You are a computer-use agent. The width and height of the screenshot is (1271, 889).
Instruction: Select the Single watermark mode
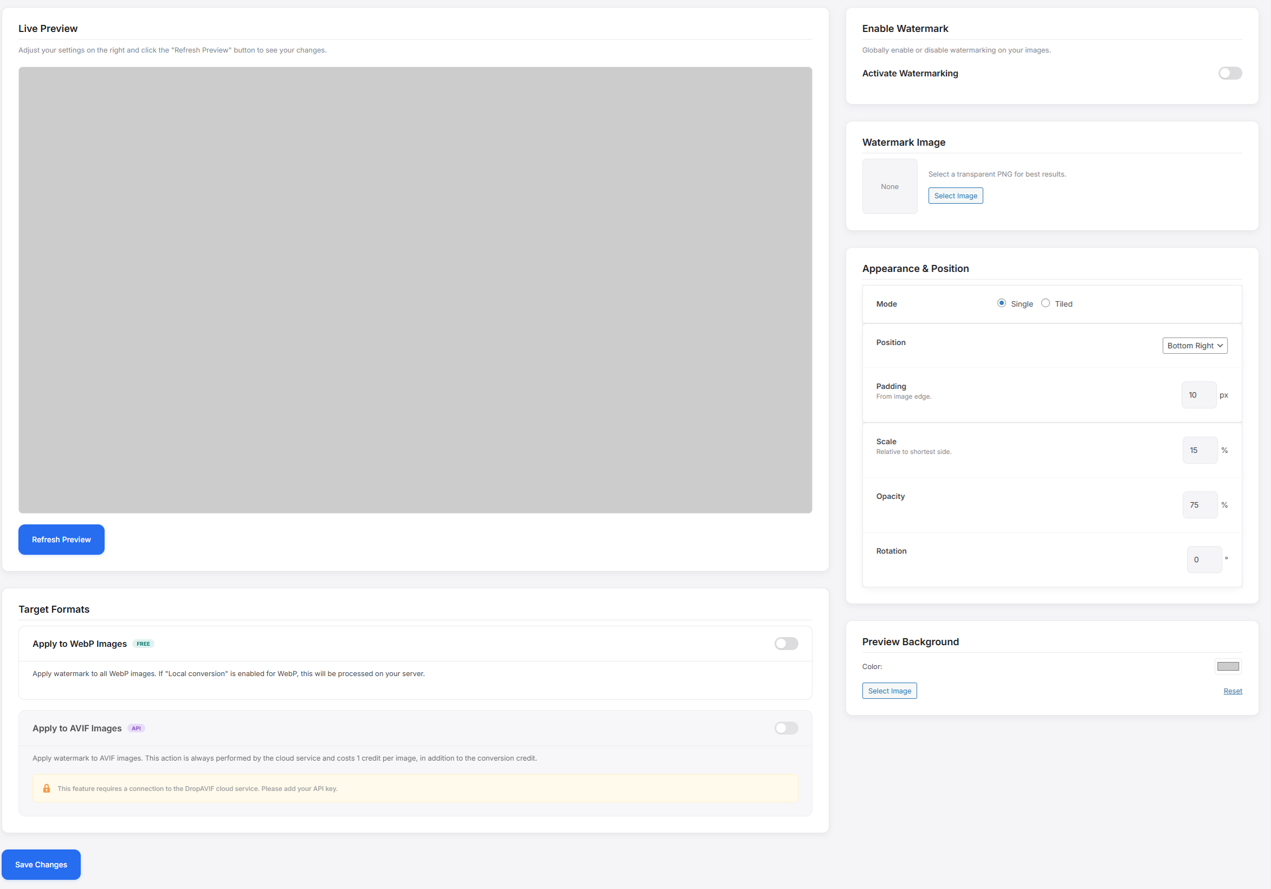pos(1001,303)
